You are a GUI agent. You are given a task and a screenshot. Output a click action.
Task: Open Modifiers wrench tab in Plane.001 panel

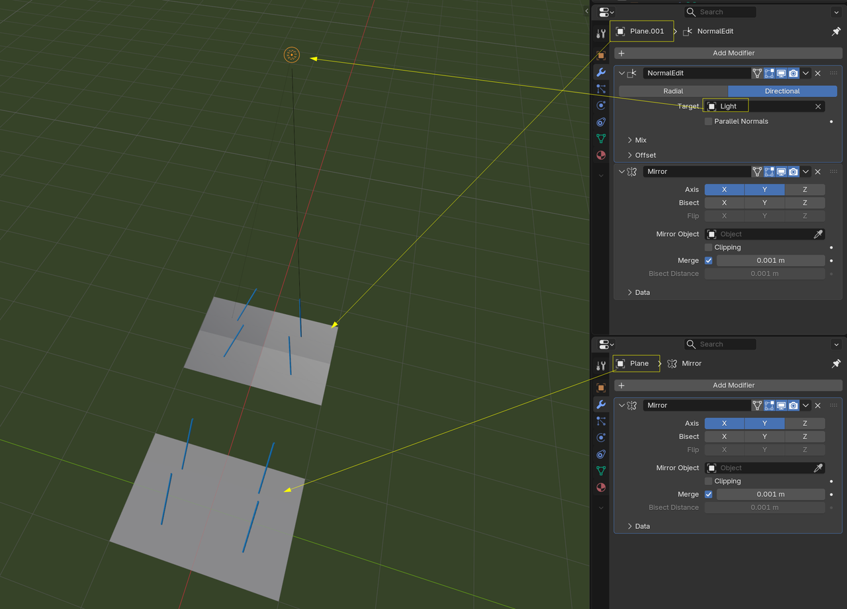click(x=601, y=72)
